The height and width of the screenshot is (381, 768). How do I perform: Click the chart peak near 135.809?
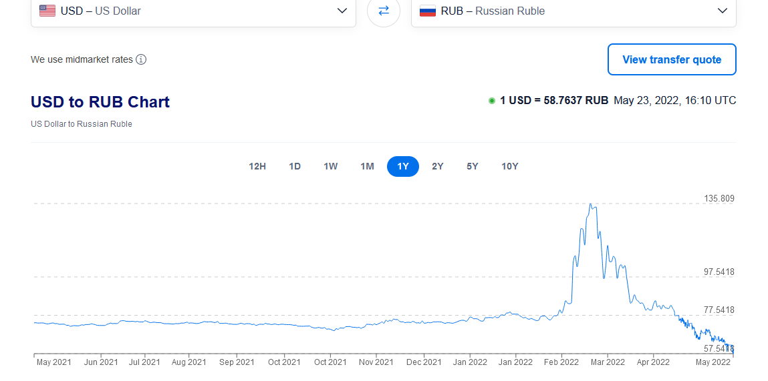pos(591,204)
